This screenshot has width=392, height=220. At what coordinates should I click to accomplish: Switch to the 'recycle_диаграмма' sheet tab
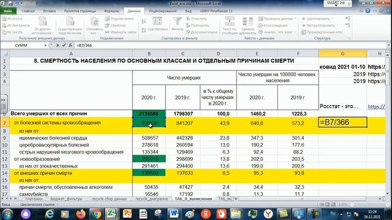point(151,199)
